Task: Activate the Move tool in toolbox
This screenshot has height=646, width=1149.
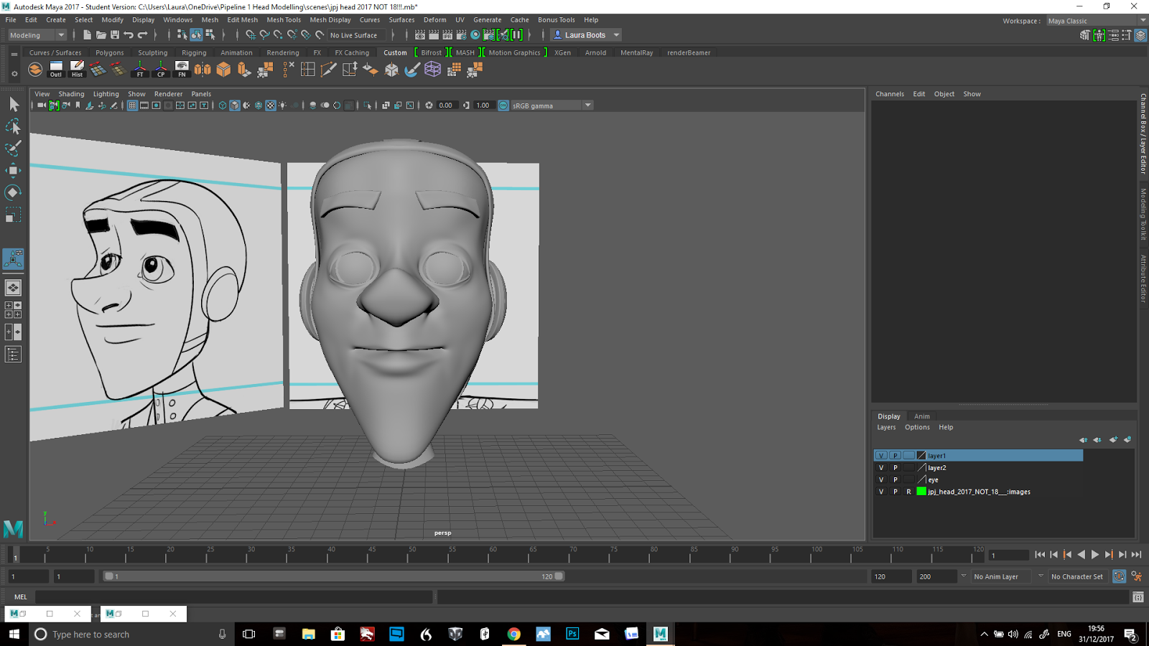Action: (x=13, y=170)
